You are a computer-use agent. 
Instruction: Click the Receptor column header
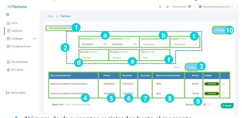(x=127, y=76)
